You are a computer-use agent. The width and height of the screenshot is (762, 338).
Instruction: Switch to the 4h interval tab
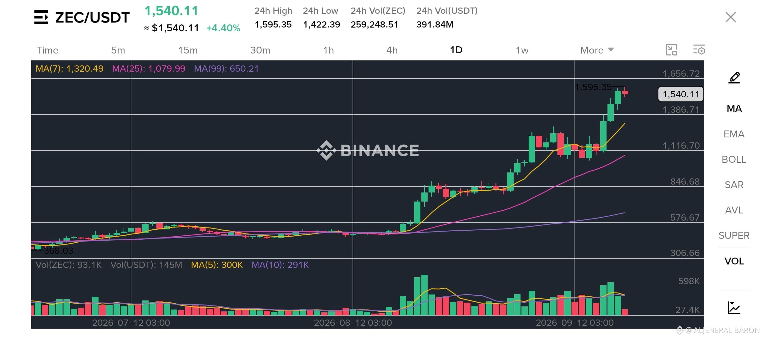coord(392,50)
